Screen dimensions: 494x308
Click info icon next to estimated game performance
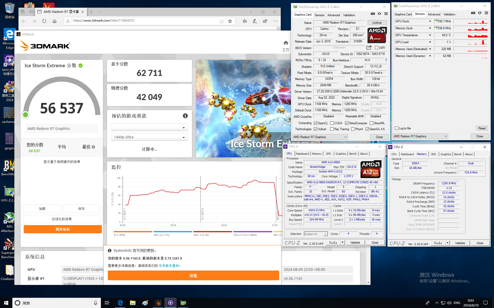click(x=185, y=116)
